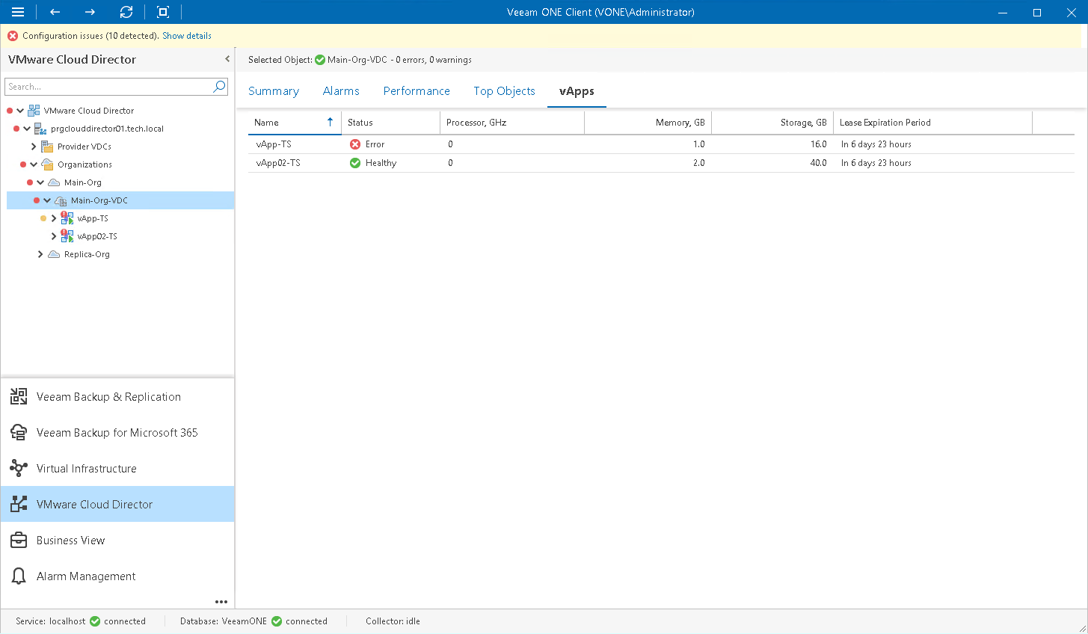
Task: Select the vApps tab
Action: (577, 91)
